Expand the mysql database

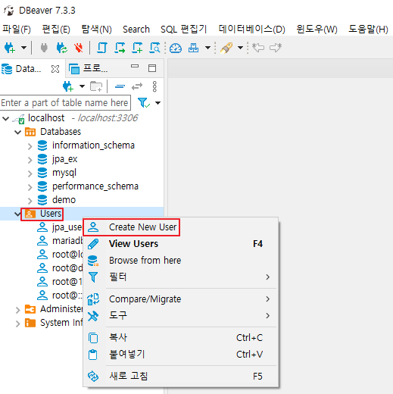pos(30,173)
